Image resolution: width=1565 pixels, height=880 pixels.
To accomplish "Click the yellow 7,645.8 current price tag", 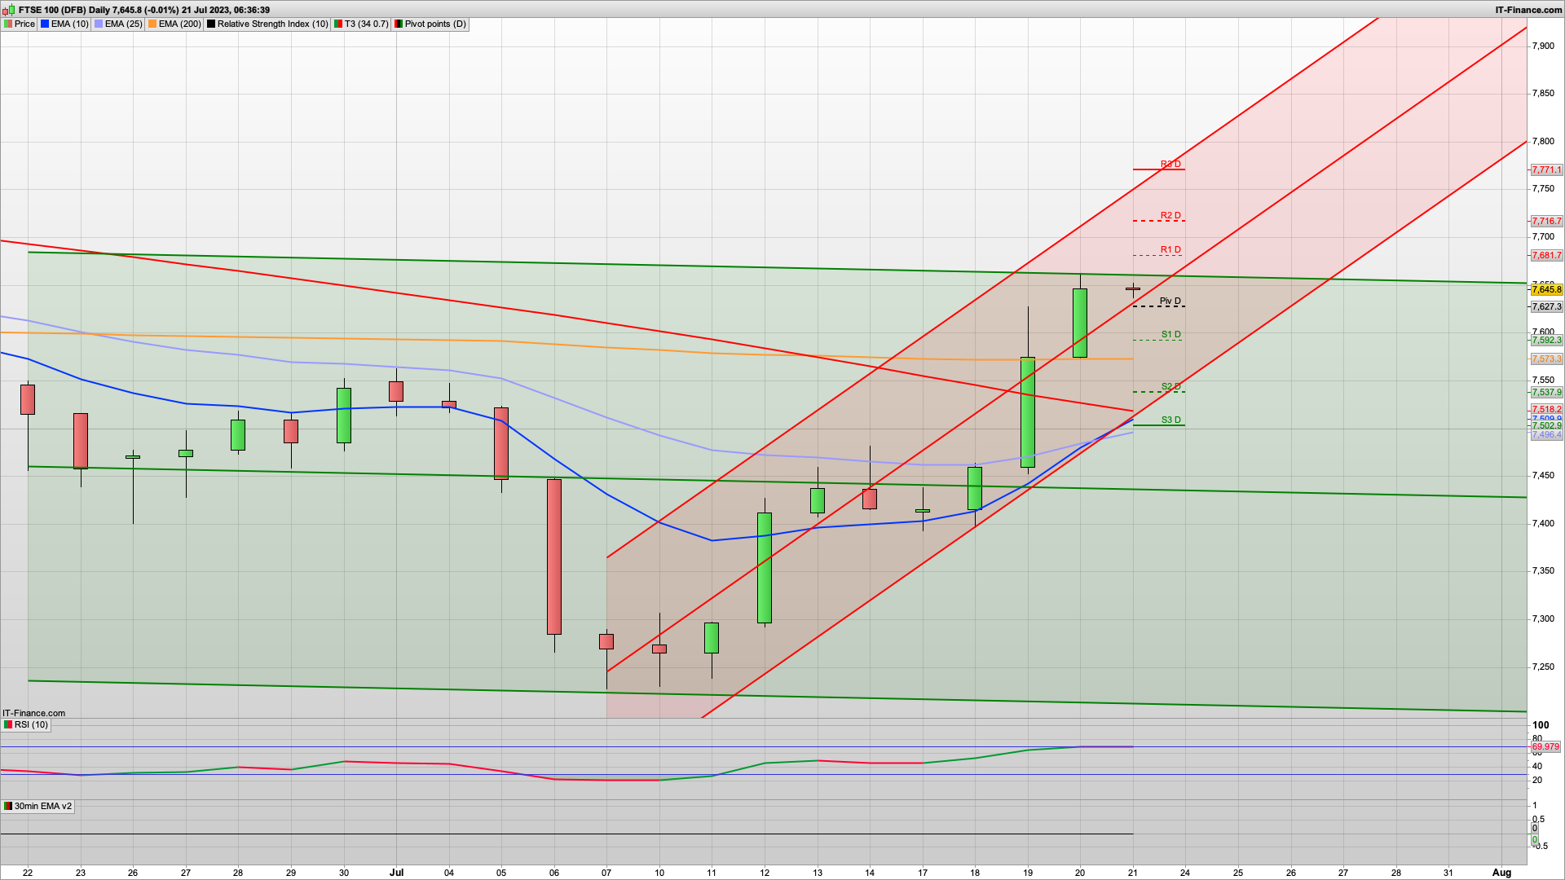I will (x=1546, y=289).
